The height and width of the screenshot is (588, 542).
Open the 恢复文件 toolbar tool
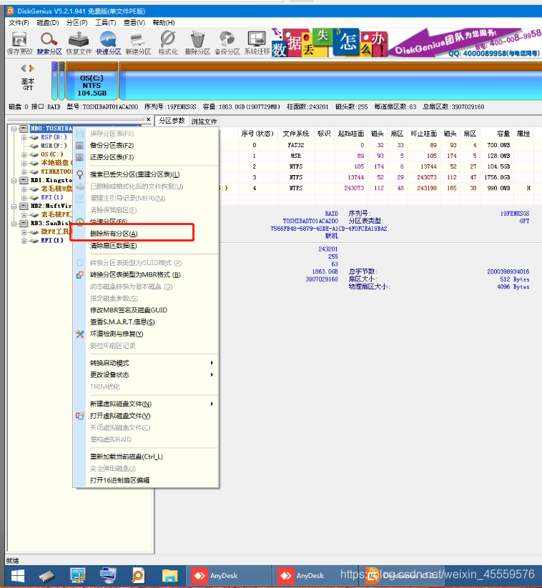(x=79, y=43)
